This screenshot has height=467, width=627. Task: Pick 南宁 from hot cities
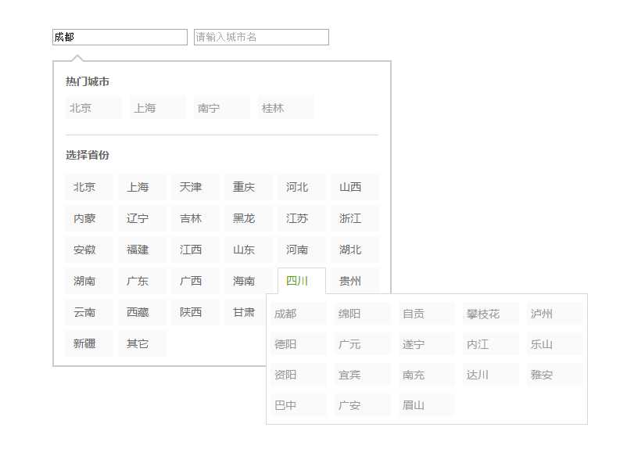(221, 108)
